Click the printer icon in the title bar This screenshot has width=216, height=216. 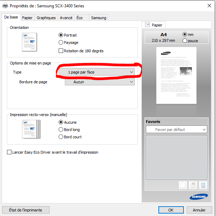pyautogui.click(x=5, y=6)
